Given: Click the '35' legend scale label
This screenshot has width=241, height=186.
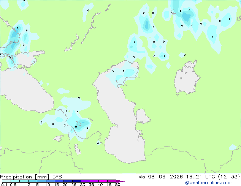Looking at the screenshot, I should pyautogui.click(x=91, y=184).
